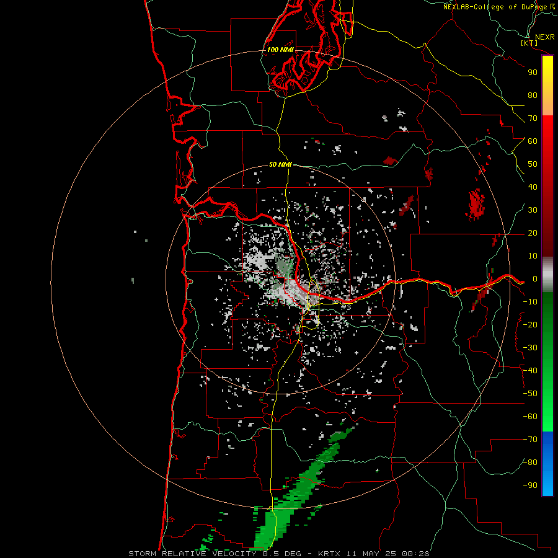Click the "80" value on the velocity scale
Screen dimensions: 558x558
pos(533,95)
